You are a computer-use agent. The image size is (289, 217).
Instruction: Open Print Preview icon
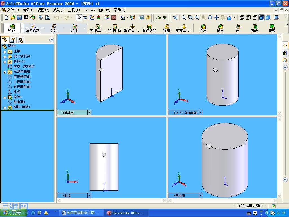[x=47, y=18]
